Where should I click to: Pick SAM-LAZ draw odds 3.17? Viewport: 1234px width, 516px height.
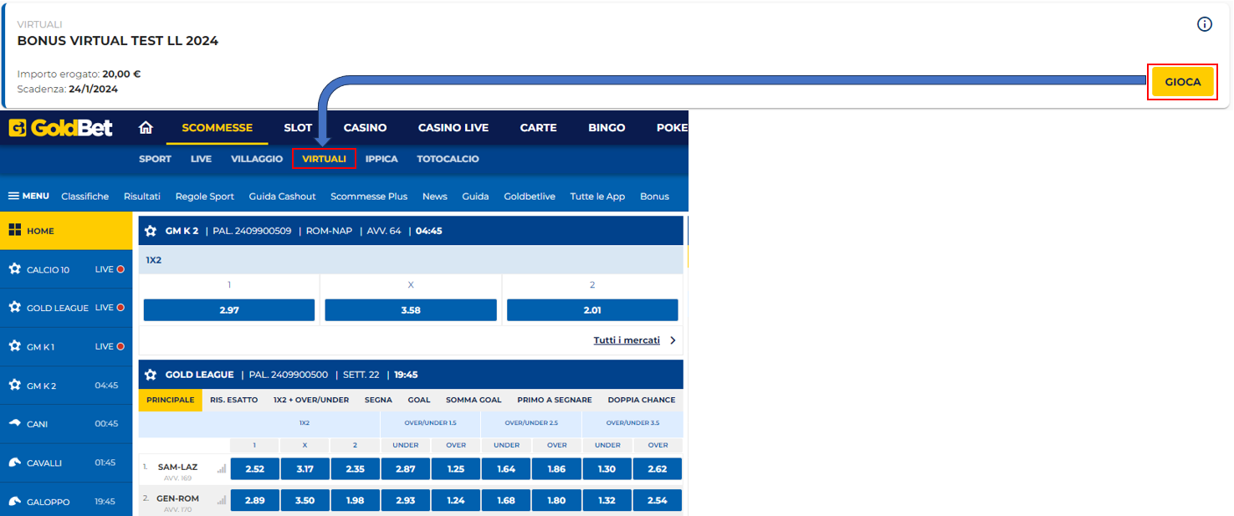305,469
